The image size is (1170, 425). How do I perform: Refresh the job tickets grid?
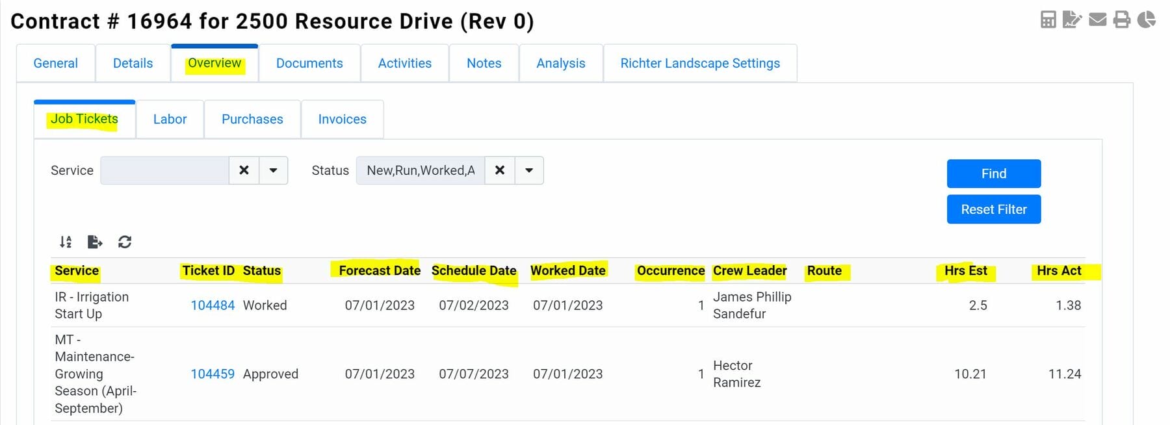(x=125, y=242)
